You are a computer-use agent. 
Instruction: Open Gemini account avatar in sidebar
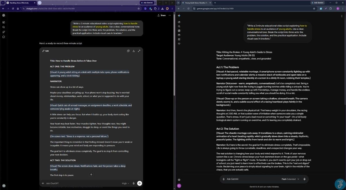tap(179, 186)
